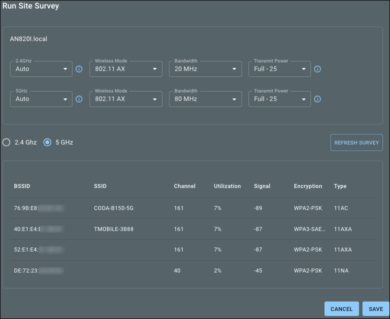Open the 5GHz channel Auto dropdown
The image size is (390, 319).
click(41, 99)
